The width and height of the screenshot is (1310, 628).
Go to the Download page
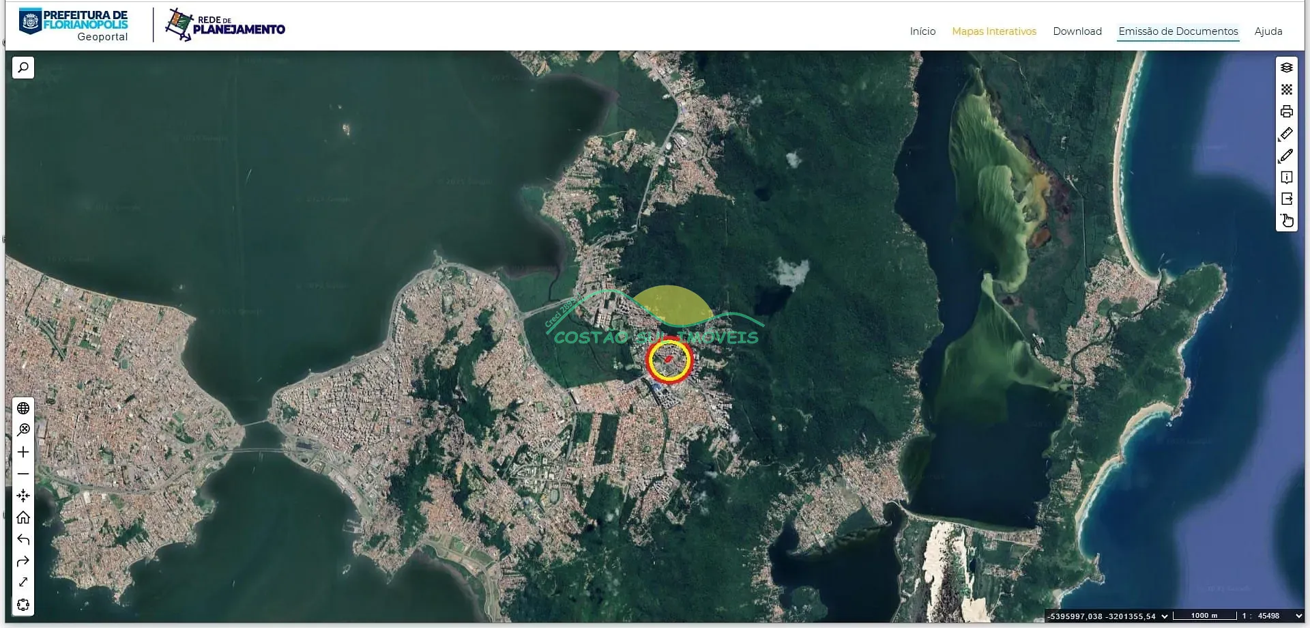click(x=1077, y=31)
